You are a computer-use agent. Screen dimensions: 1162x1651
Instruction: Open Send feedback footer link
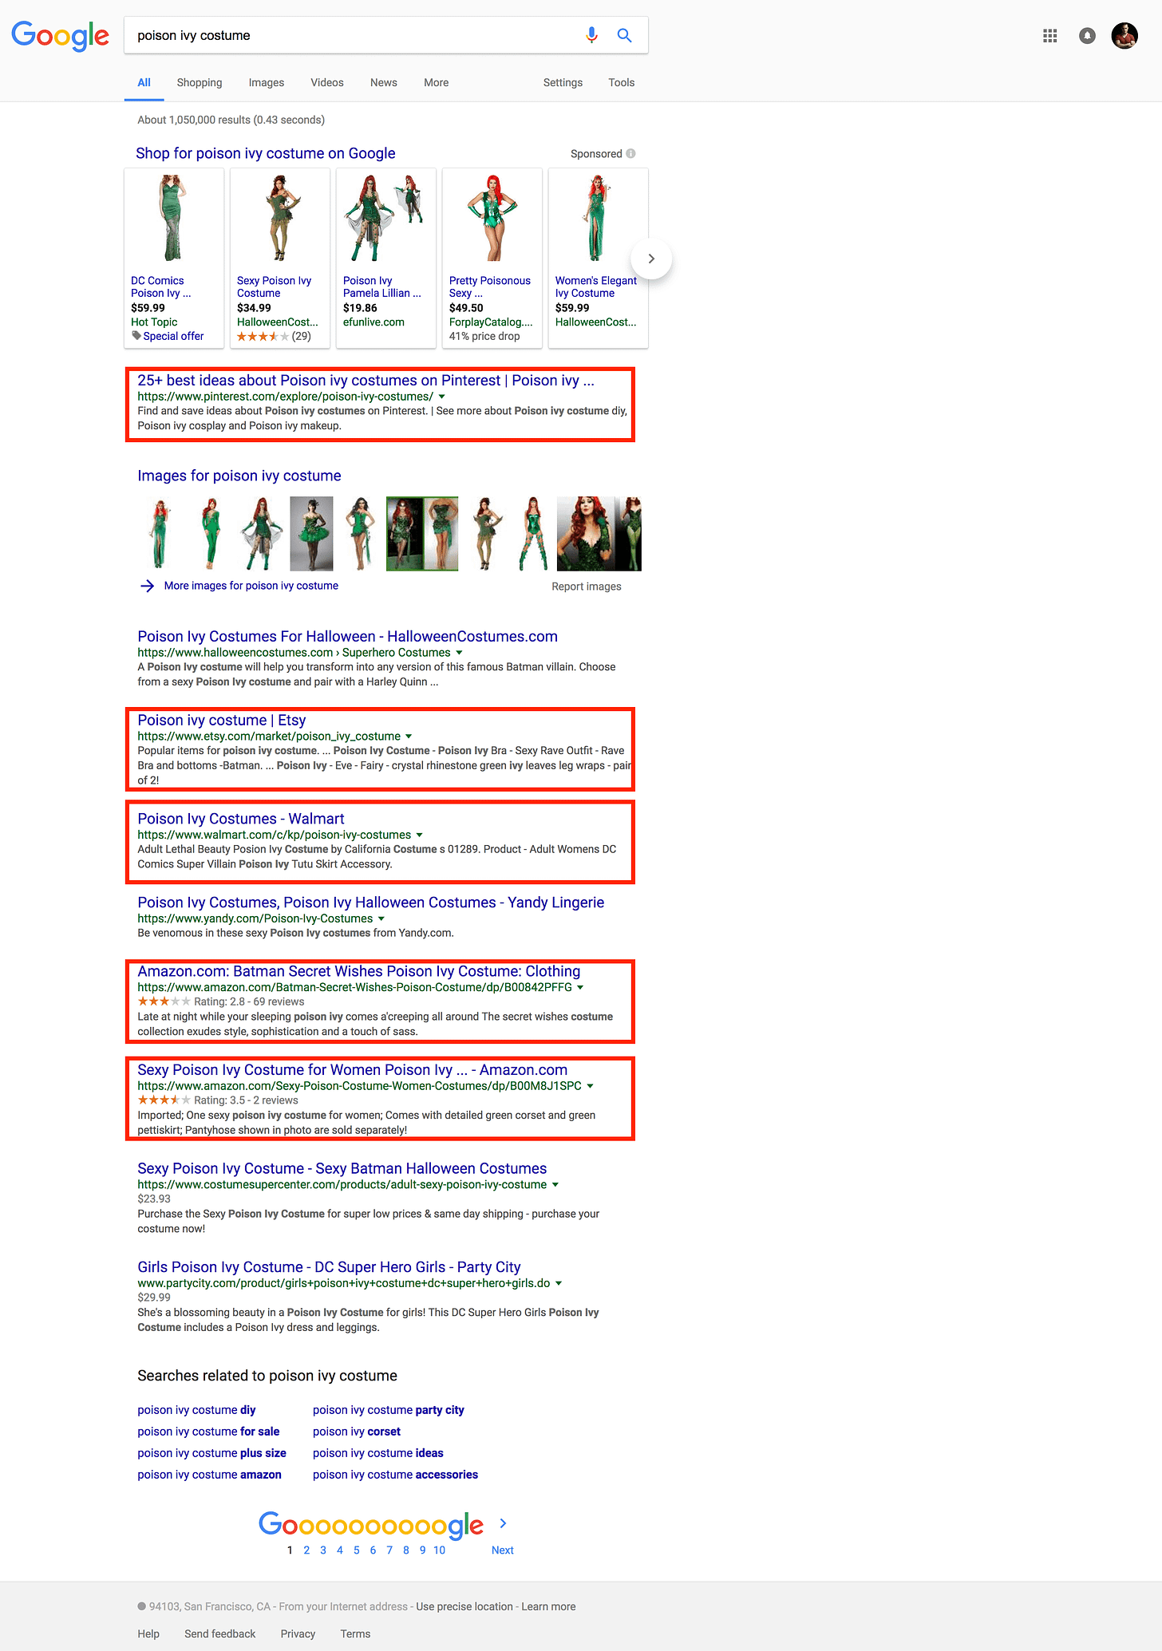coord(220,1633)
